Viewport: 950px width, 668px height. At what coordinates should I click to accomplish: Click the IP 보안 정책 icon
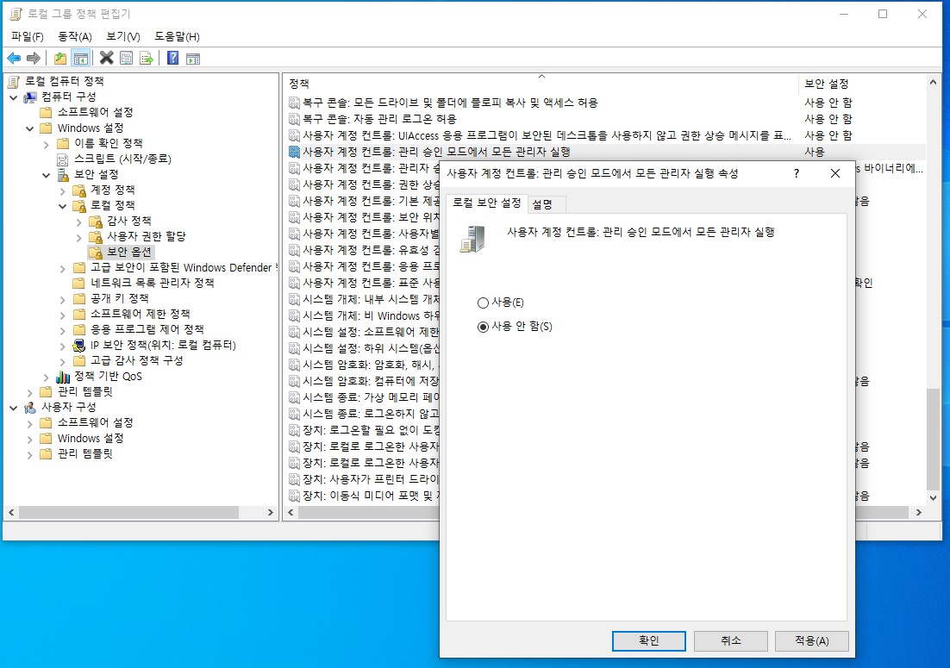click(x=79, y=345)
